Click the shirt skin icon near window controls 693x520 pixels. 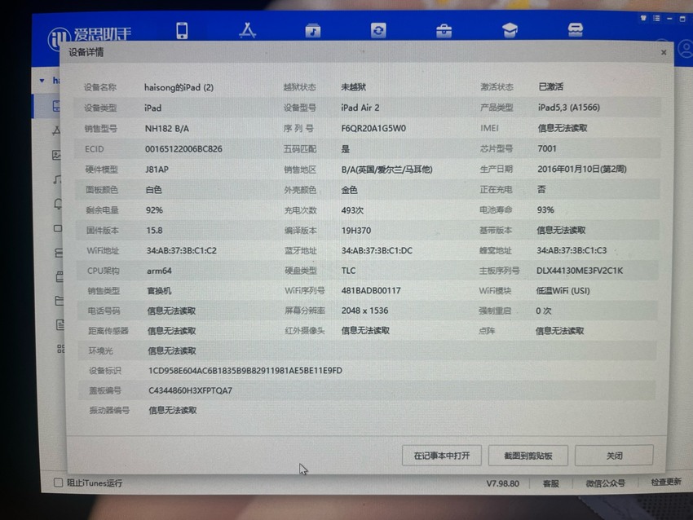[643, 18]
